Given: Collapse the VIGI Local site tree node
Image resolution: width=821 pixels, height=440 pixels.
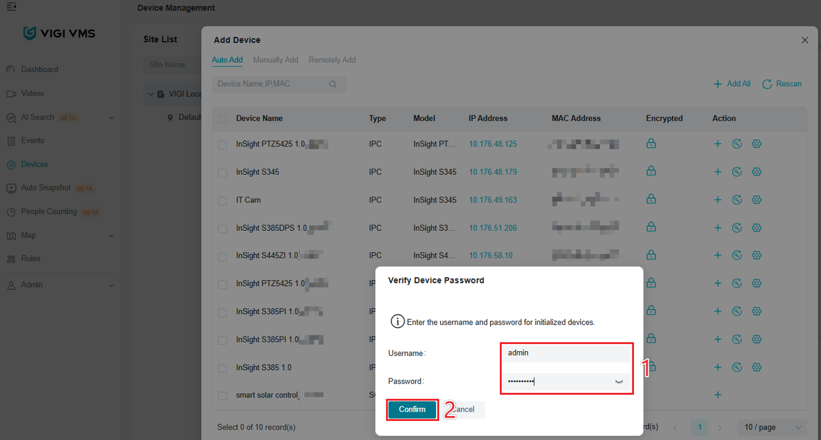Looking at the screenshot, I should (x=151, y=94).
